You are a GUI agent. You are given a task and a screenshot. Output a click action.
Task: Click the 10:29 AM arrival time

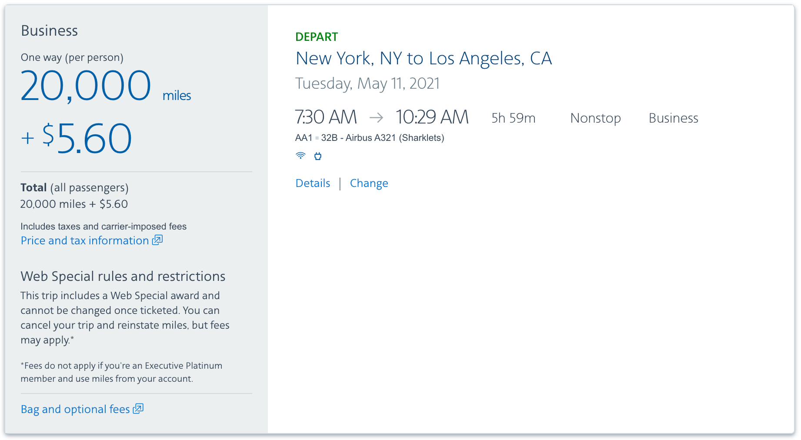click(432, 117)
